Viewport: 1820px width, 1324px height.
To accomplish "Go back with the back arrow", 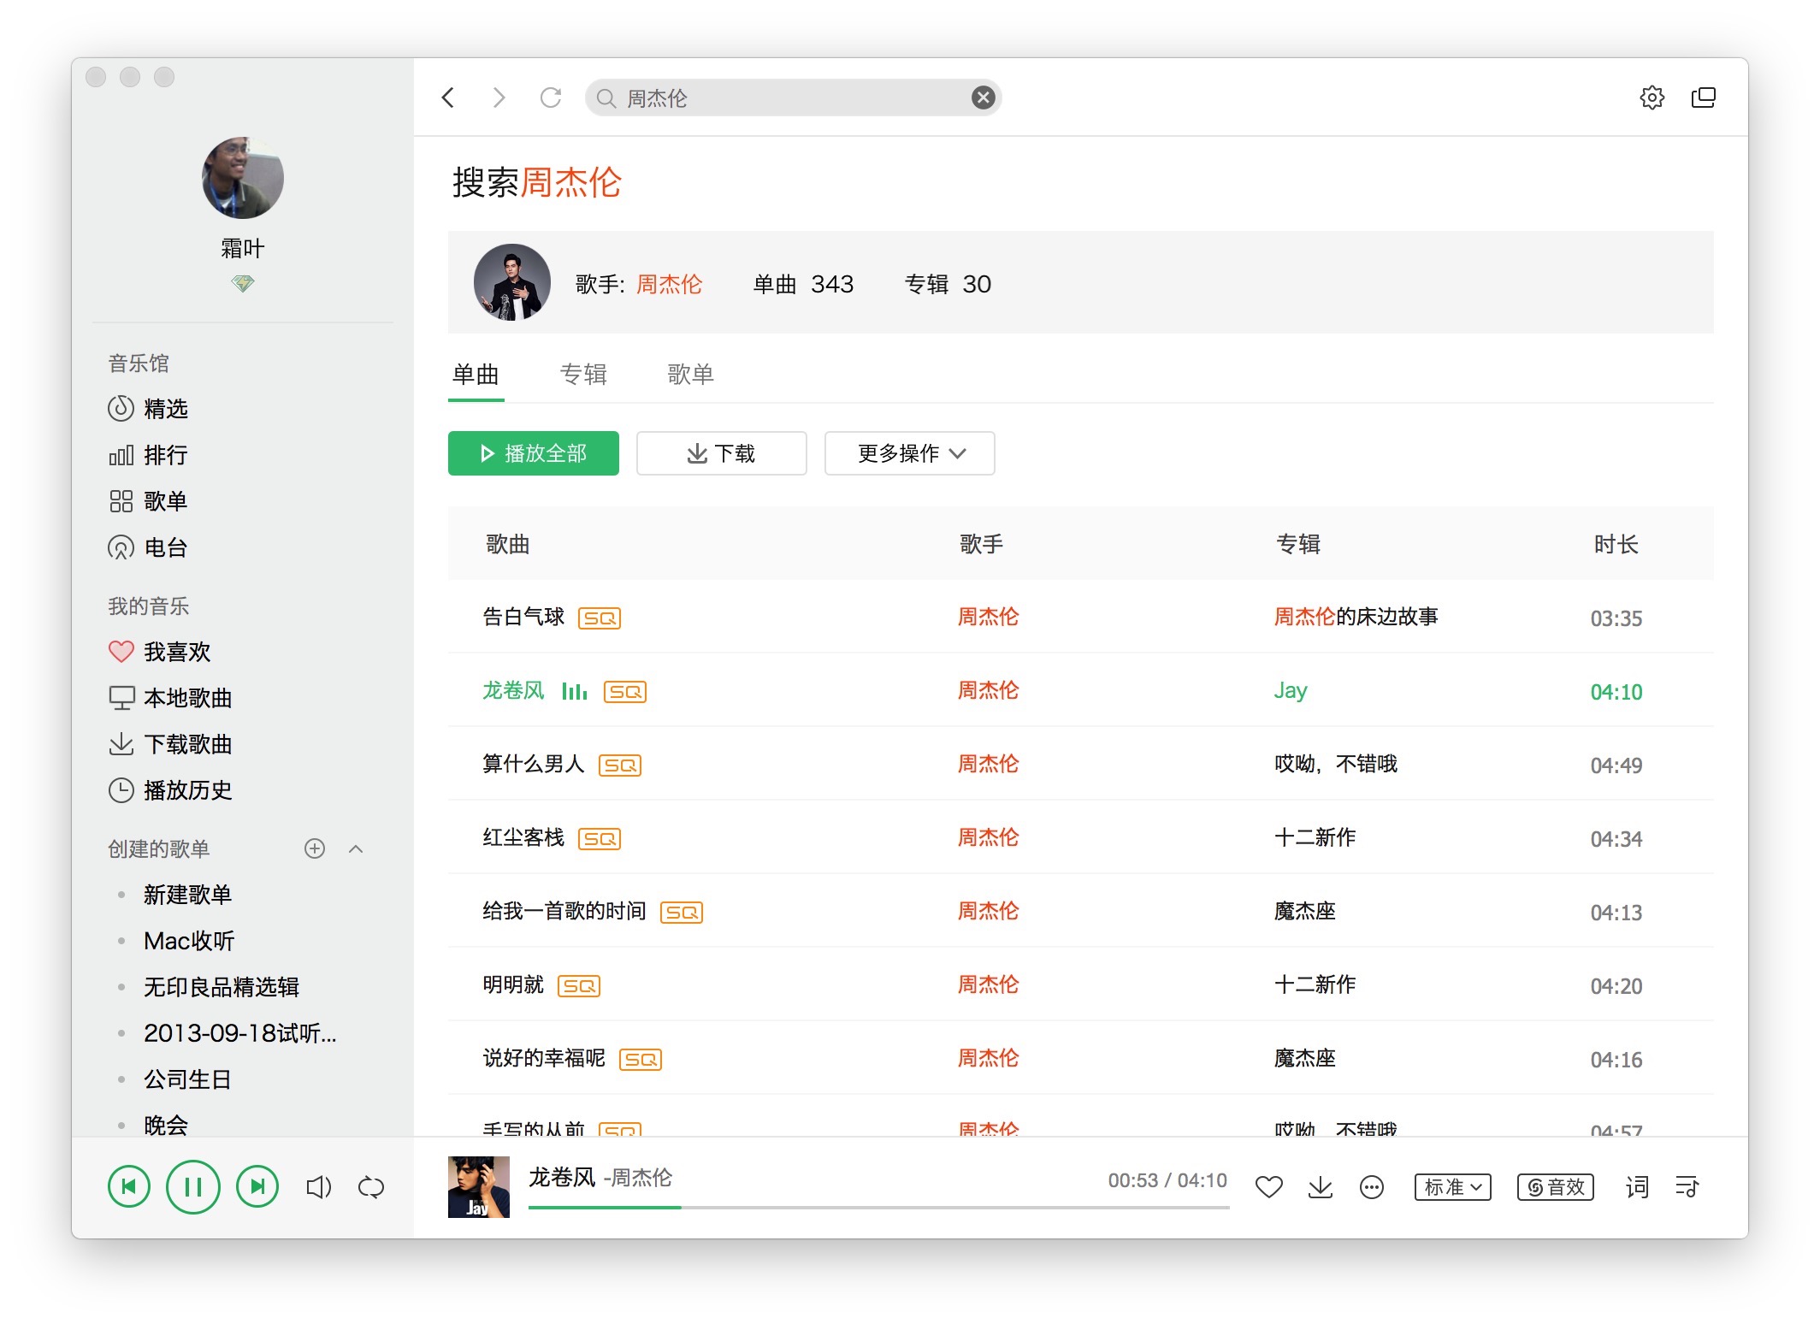I will [448, 98].
